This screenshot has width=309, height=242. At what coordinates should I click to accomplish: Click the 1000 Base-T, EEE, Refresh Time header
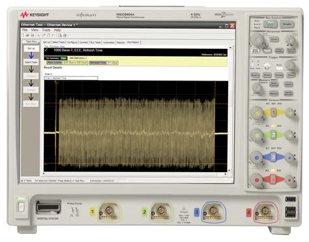(x=78, y=50)
